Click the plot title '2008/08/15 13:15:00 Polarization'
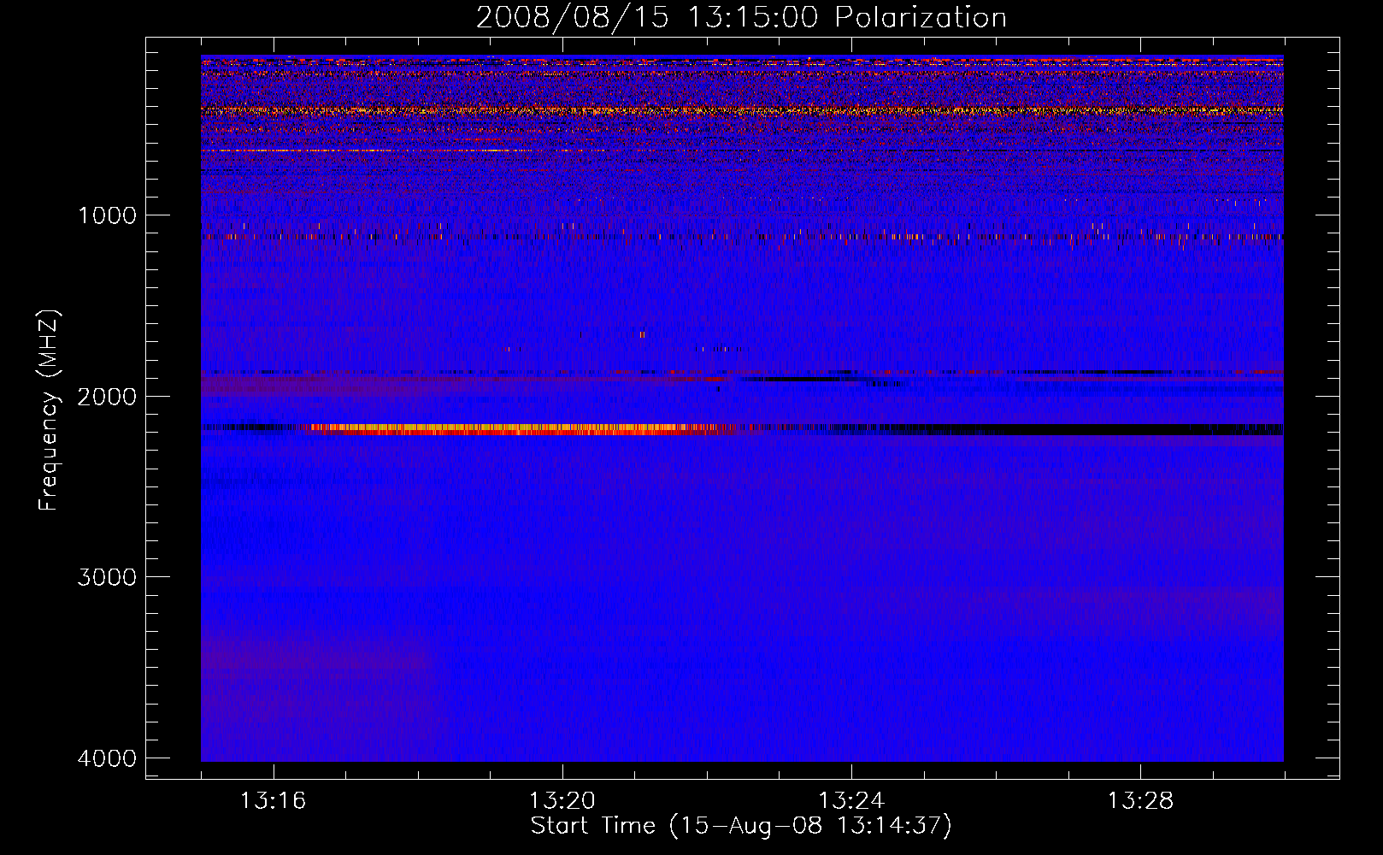Screen dimensions: 1383x855 click(x=741, y=17)
